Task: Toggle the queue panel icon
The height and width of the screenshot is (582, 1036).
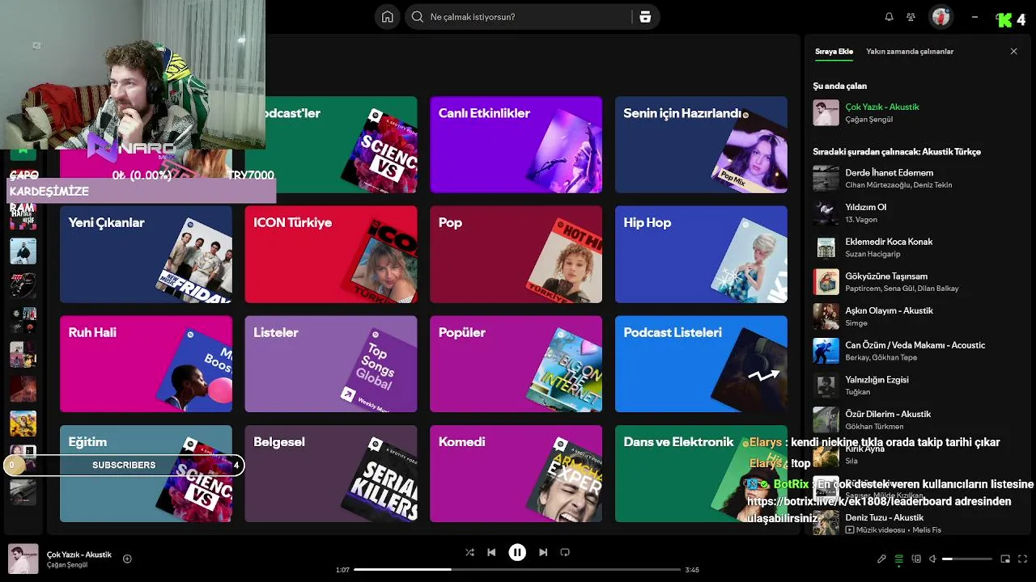Action: click(x=899, y=559)
